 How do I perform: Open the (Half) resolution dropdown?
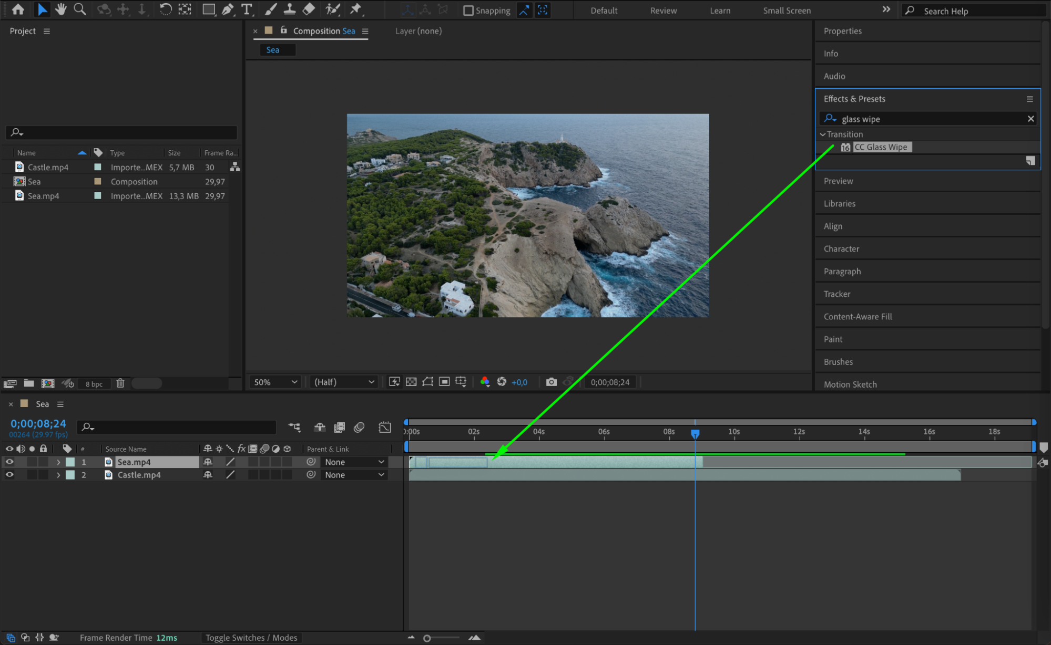click(344, 382)
